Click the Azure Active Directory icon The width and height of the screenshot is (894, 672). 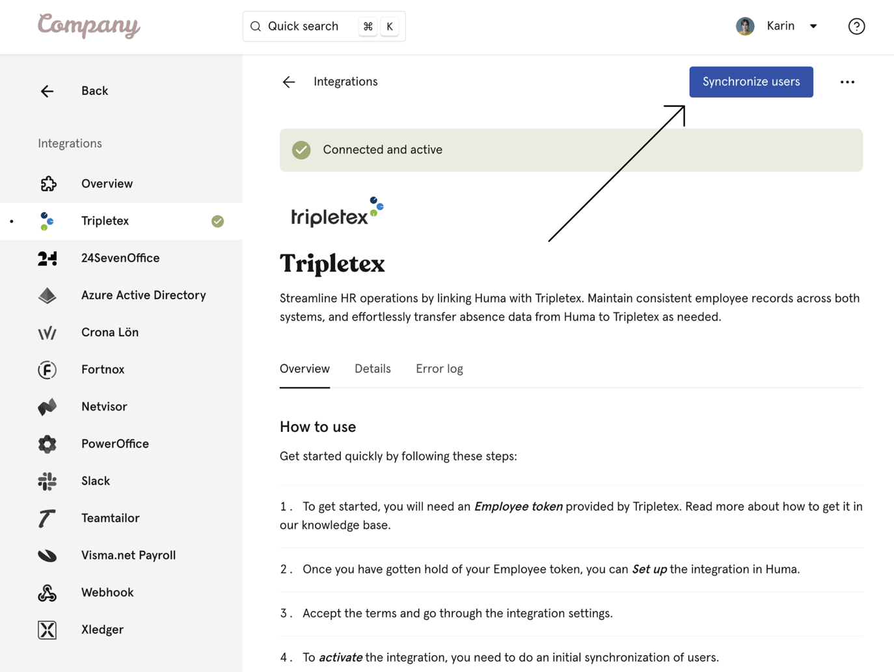tap(47, 295)
